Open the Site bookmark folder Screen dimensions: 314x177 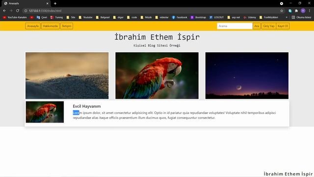pyautogui.click(x=71, y=18)
